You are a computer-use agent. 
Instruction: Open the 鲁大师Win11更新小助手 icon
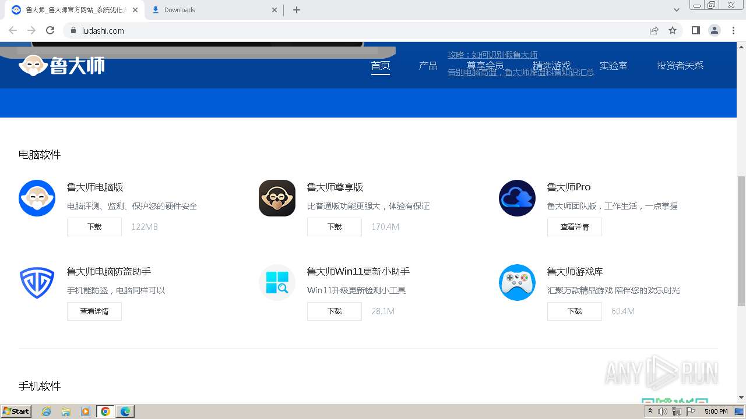point(277,282)
